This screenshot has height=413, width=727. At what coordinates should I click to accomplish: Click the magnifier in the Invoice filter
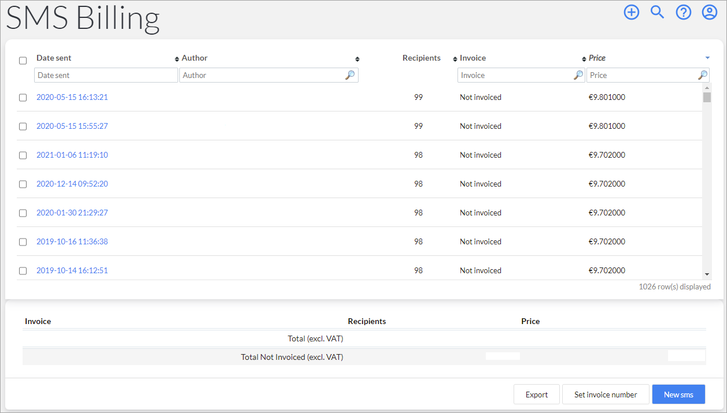578,75
